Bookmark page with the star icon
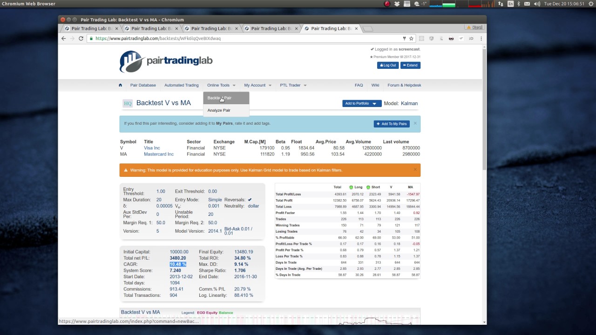The image size is (596, 335). 411,39
